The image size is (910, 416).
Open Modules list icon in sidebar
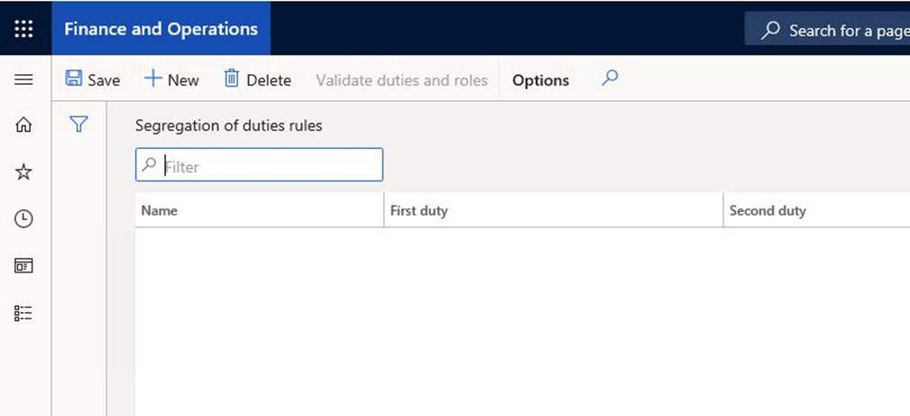pos(23,313)
